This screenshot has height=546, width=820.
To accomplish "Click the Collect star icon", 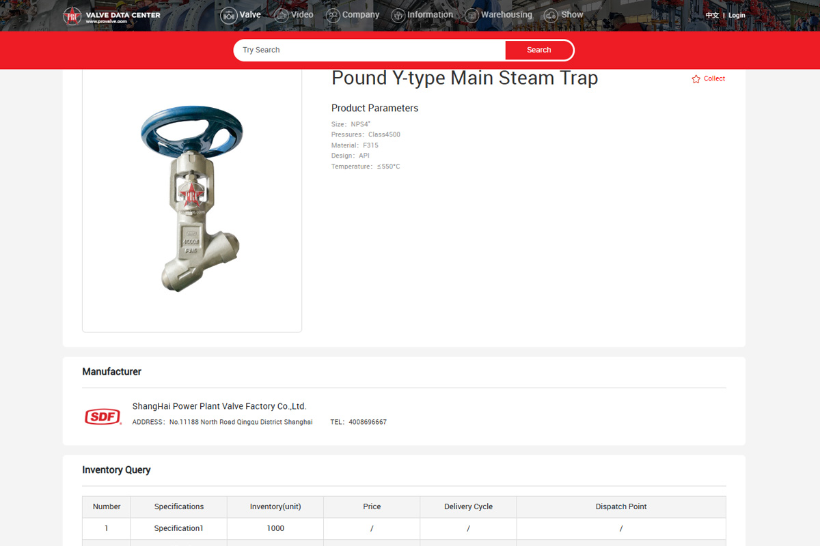I will [x=696, y=79].
